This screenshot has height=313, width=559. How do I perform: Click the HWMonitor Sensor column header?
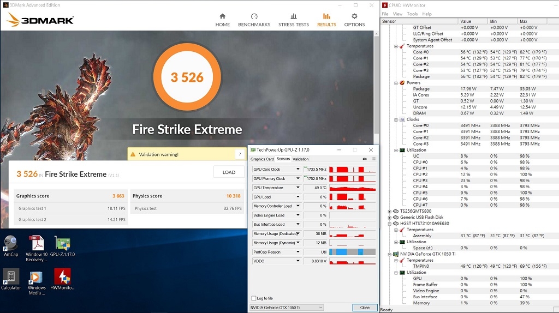[419, 21]
